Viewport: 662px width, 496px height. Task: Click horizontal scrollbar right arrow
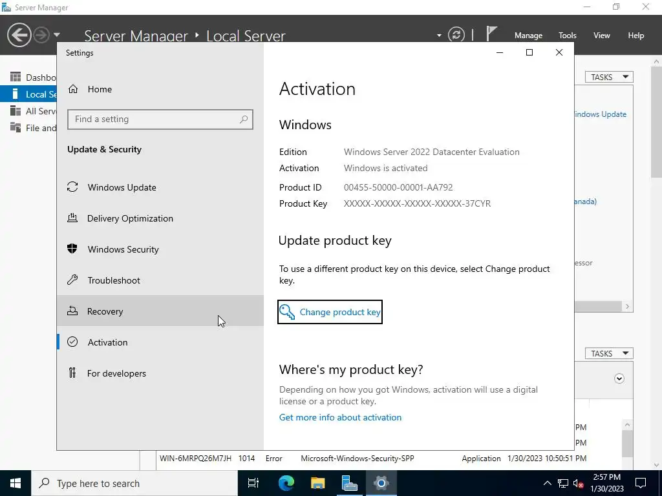(627, 307)
